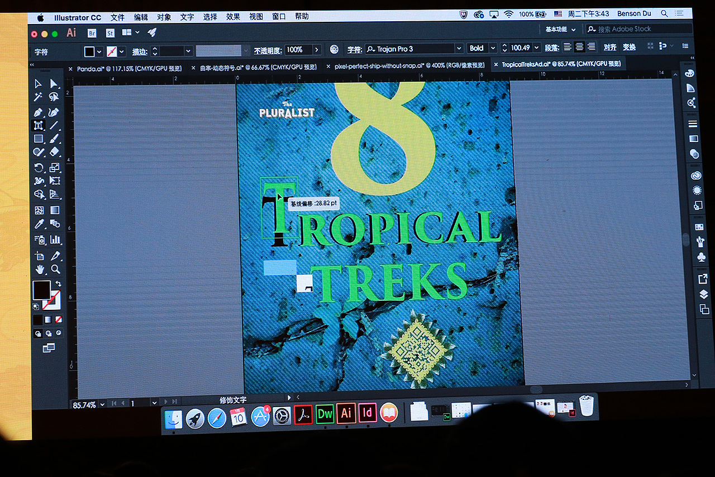
Task: Activate the Gradient tool
Action: (55, 210)
